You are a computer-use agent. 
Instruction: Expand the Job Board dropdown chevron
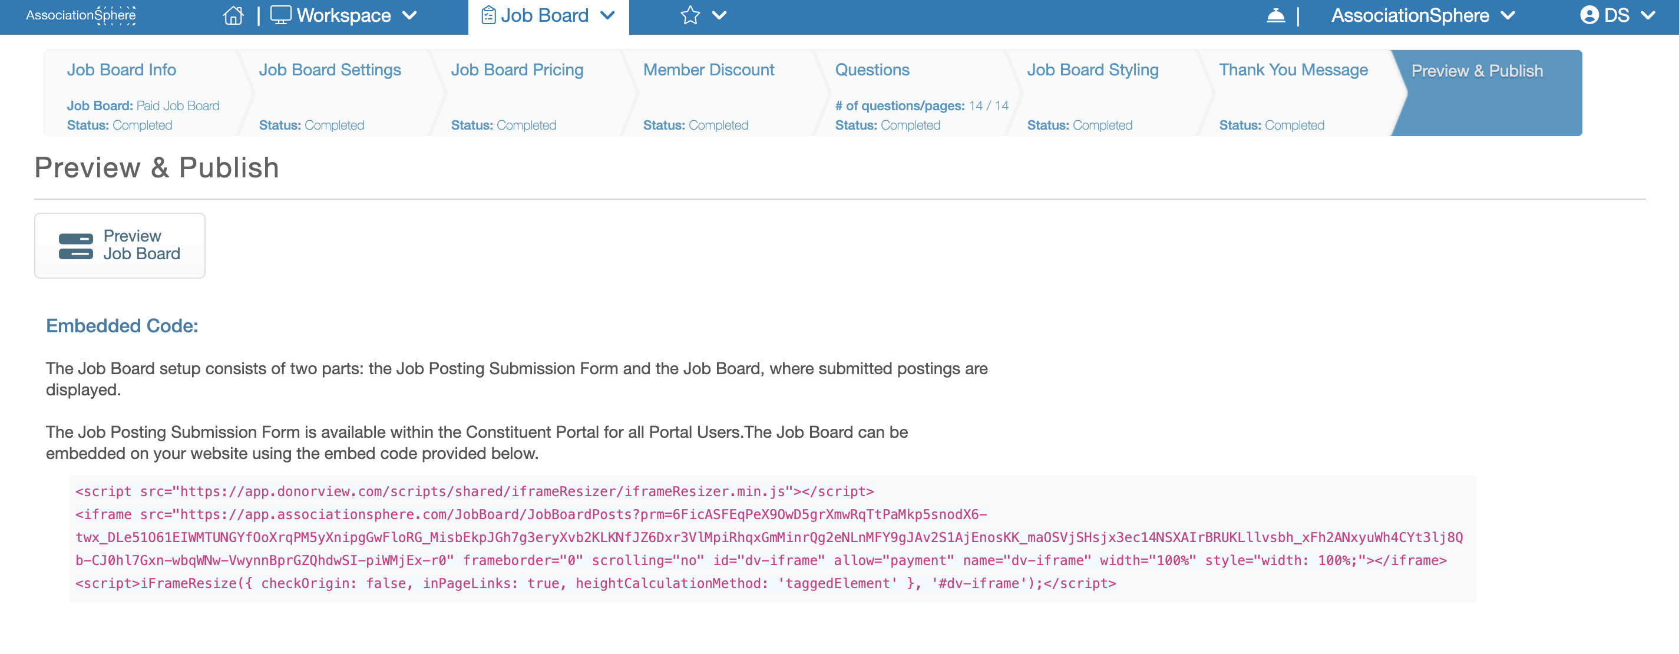[607, 15]
